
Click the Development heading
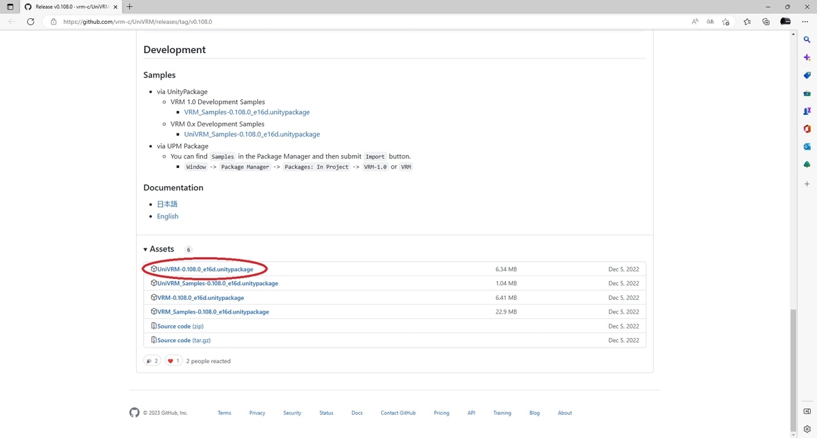pos(174,50)
